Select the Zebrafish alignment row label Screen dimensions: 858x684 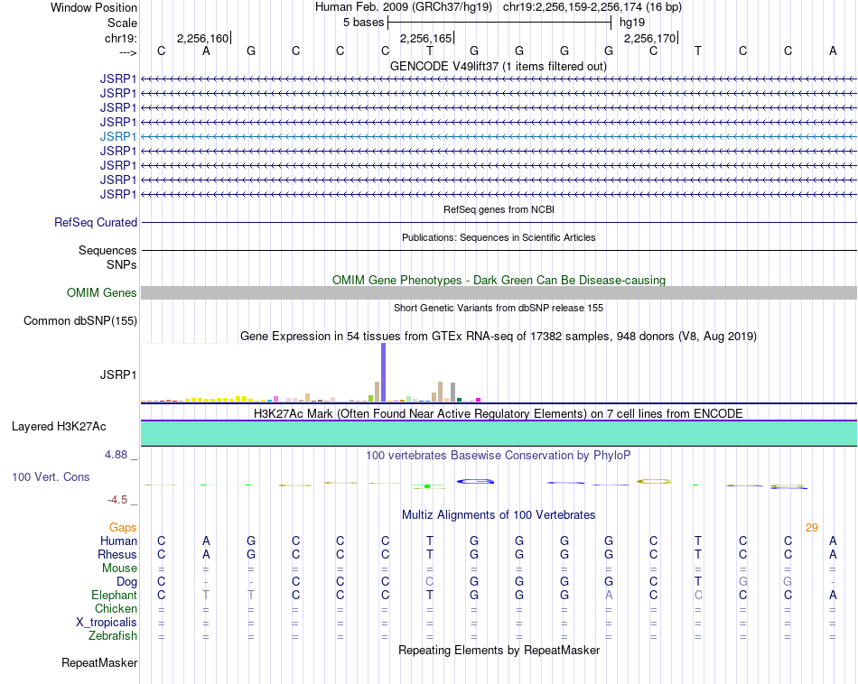pos(113,636)
